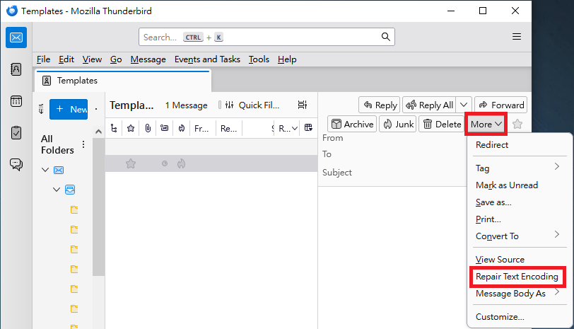Click the Get Messages download icon

pos(41,109)
